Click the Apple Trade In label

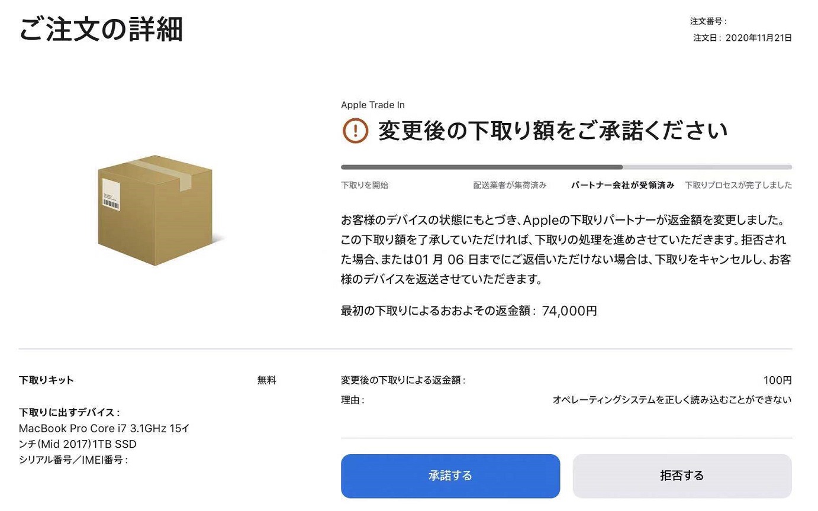[373, 105]
